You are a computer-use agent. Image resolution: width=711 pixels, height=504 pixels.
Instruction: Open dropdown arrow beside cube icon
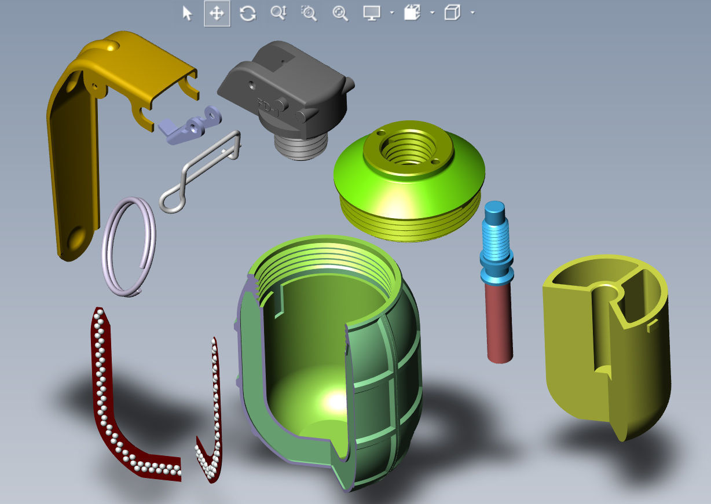(473, 13)
